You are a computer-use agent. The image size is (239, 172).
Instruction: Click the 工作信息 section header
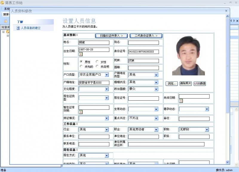(71, 124)
